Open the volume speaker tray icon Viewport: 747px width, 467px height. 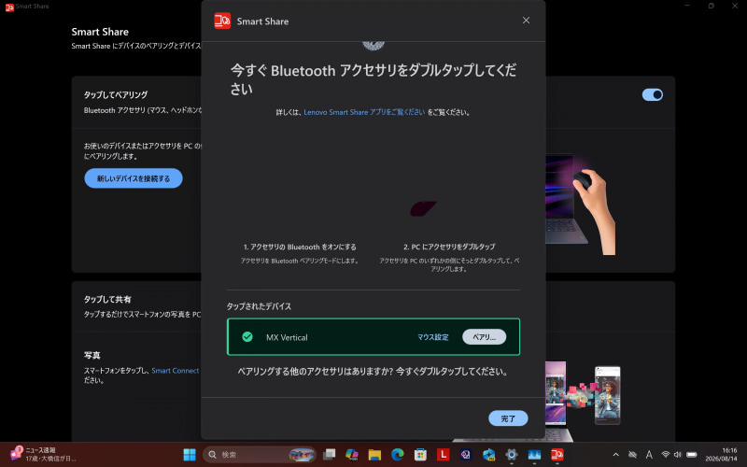tap(678, 455)
